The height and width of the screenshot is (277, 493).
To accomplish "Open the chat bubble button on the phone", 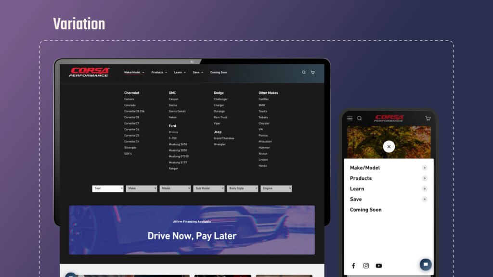I will coord(426,264).
